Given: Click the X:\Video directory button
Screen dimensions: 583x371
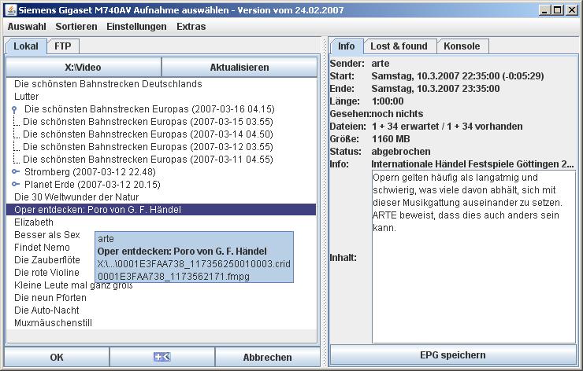Looking at the screenshot, I should tap(84, 67).
